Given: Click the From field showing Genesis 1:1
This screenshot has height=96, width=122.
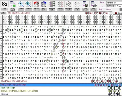Looking at the screenshot, I should click(114, 3).
